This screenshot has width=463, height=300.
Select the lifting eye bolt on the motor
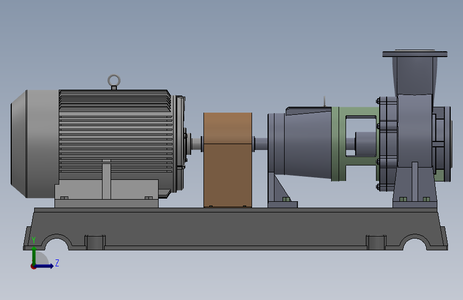(114, 82)
